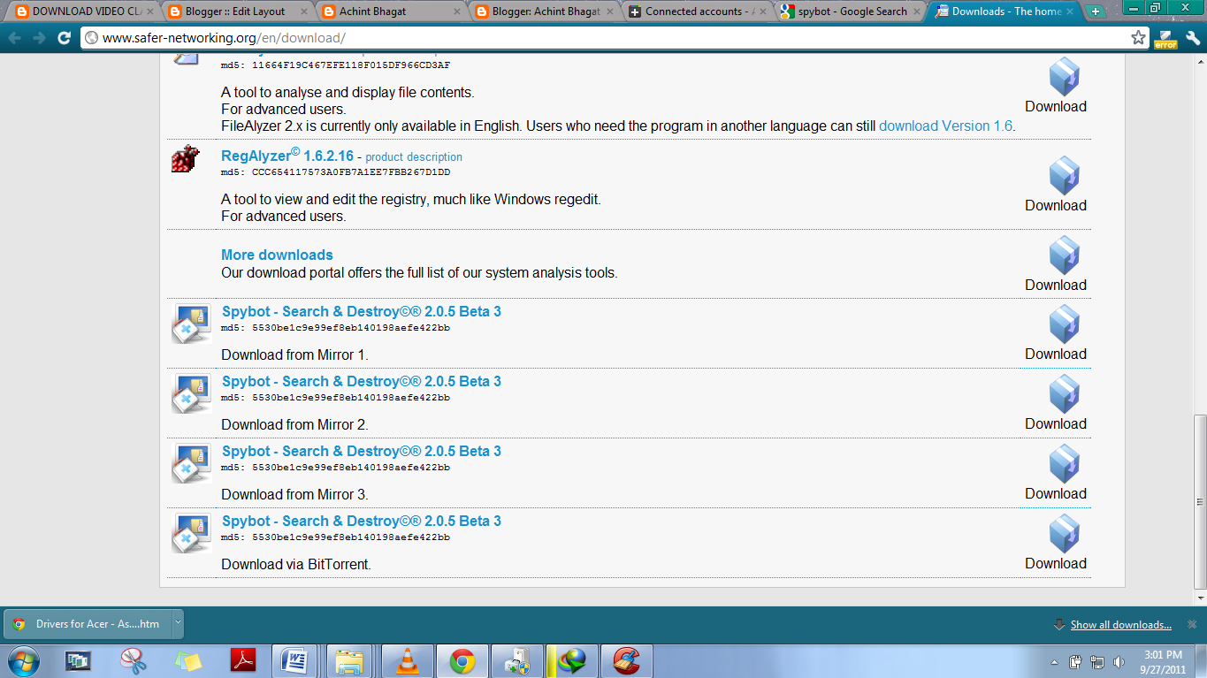Click the Windows Switcher taskbar icon

tap(78, 660)
